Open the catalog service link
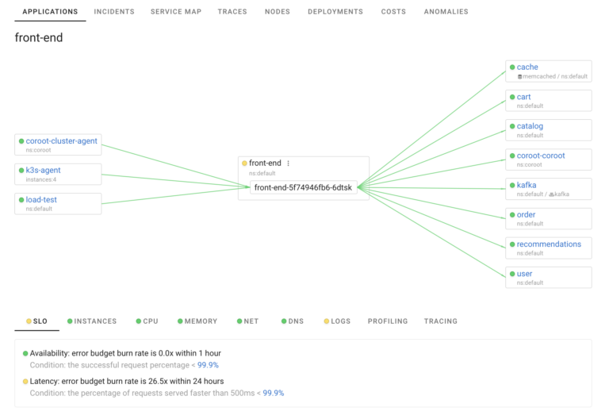The image size is (609, 419). click(530, 126)
